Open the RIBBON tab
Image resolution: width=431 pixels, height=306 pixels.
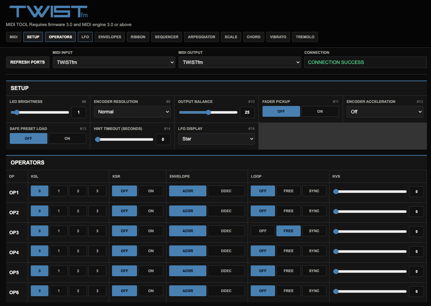138,37
